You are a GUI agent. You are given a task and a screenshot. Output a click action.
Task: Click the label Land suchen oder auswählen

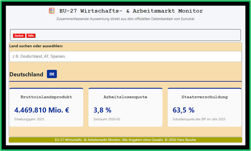pos(36,46)
